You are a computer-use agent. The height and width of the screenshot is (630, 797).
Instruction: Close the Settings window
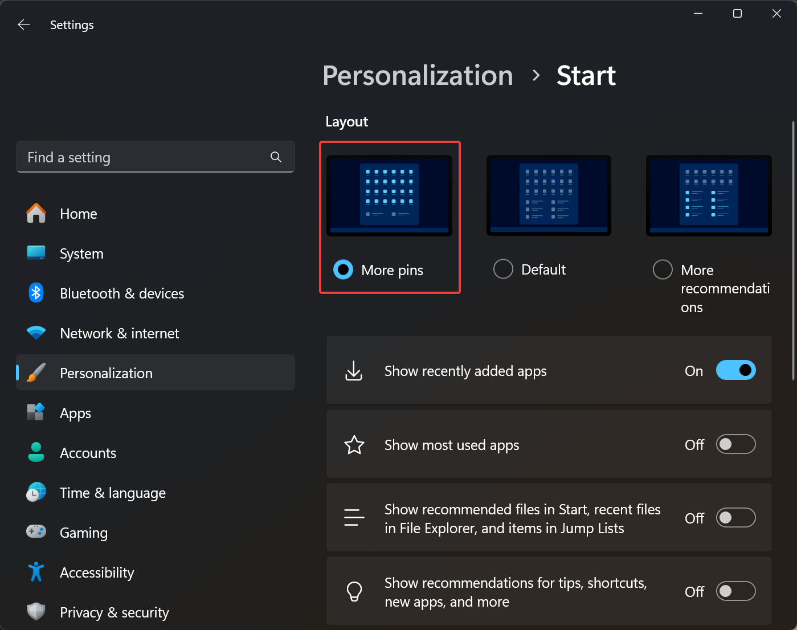click(776, 14)
